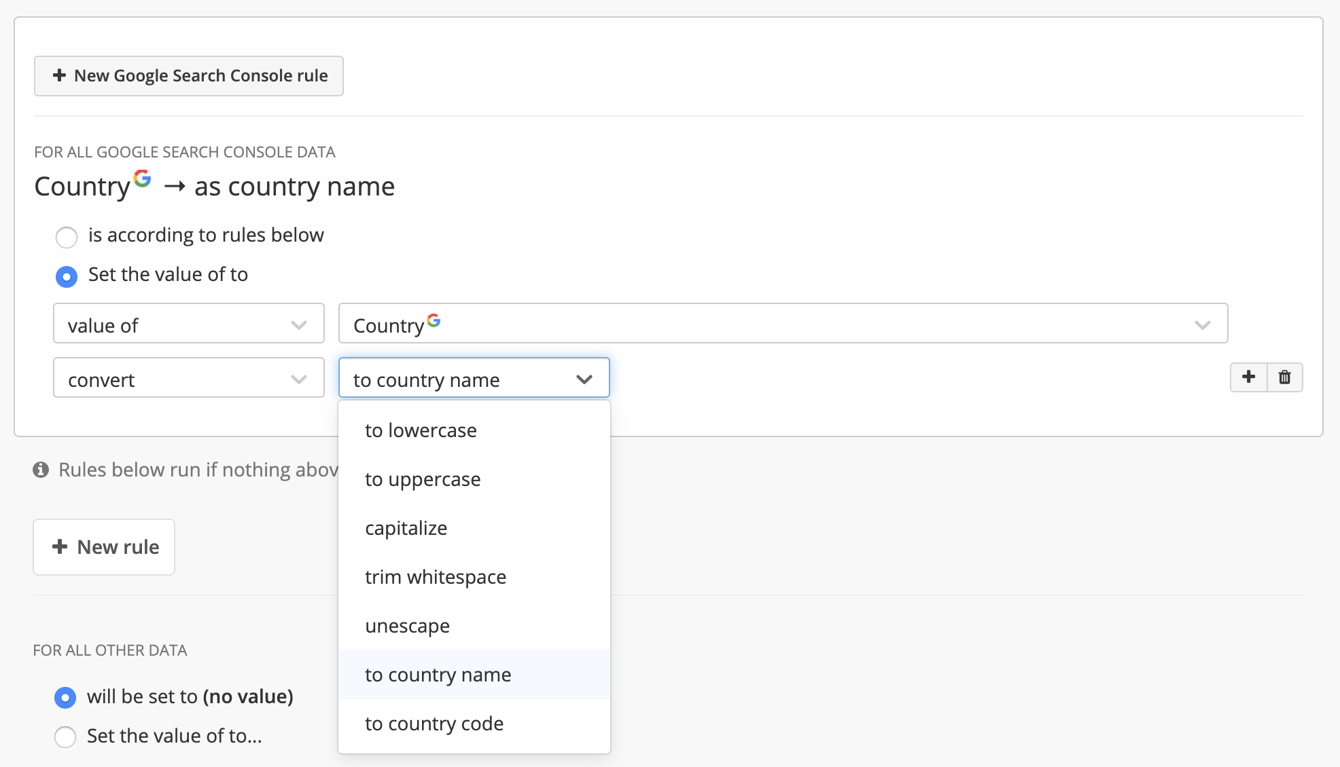Choose the 'trim whitespace' option
This screenshot has width=1340, height=767.
pyautogui.click(x=436, y=577)
